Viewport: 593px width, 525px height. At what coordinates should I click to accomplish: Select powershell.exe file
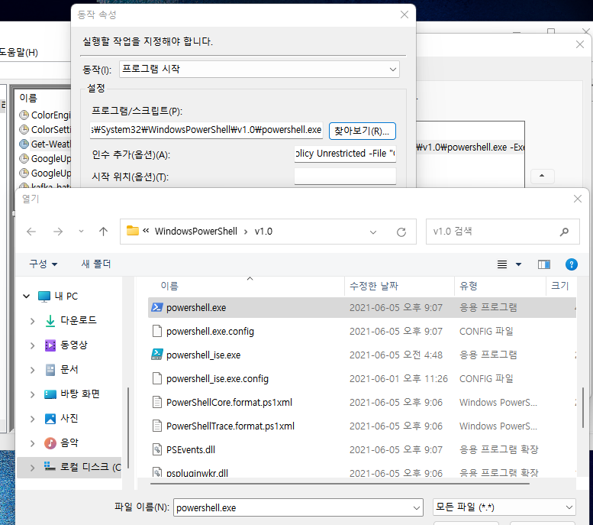coord(362,307)
